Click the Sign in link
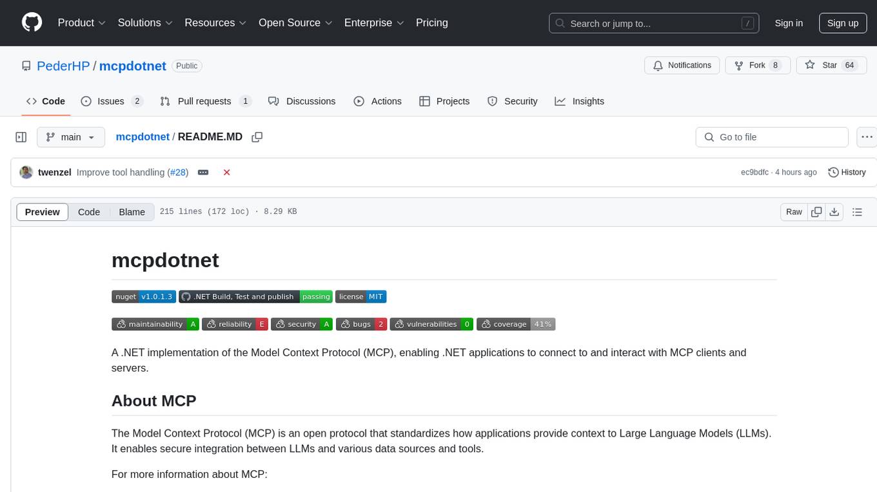The height and width of the screenshot is (492, 877). 789,23
